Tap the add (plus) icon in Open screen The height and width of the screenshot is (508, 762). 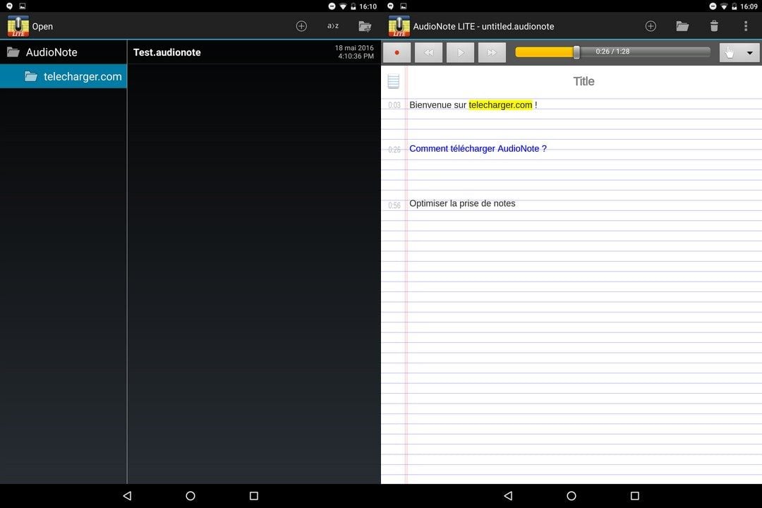pos(301,26)
